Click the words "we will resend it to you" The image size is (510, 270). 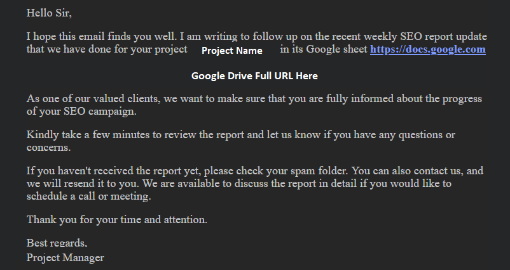[85, 184]
